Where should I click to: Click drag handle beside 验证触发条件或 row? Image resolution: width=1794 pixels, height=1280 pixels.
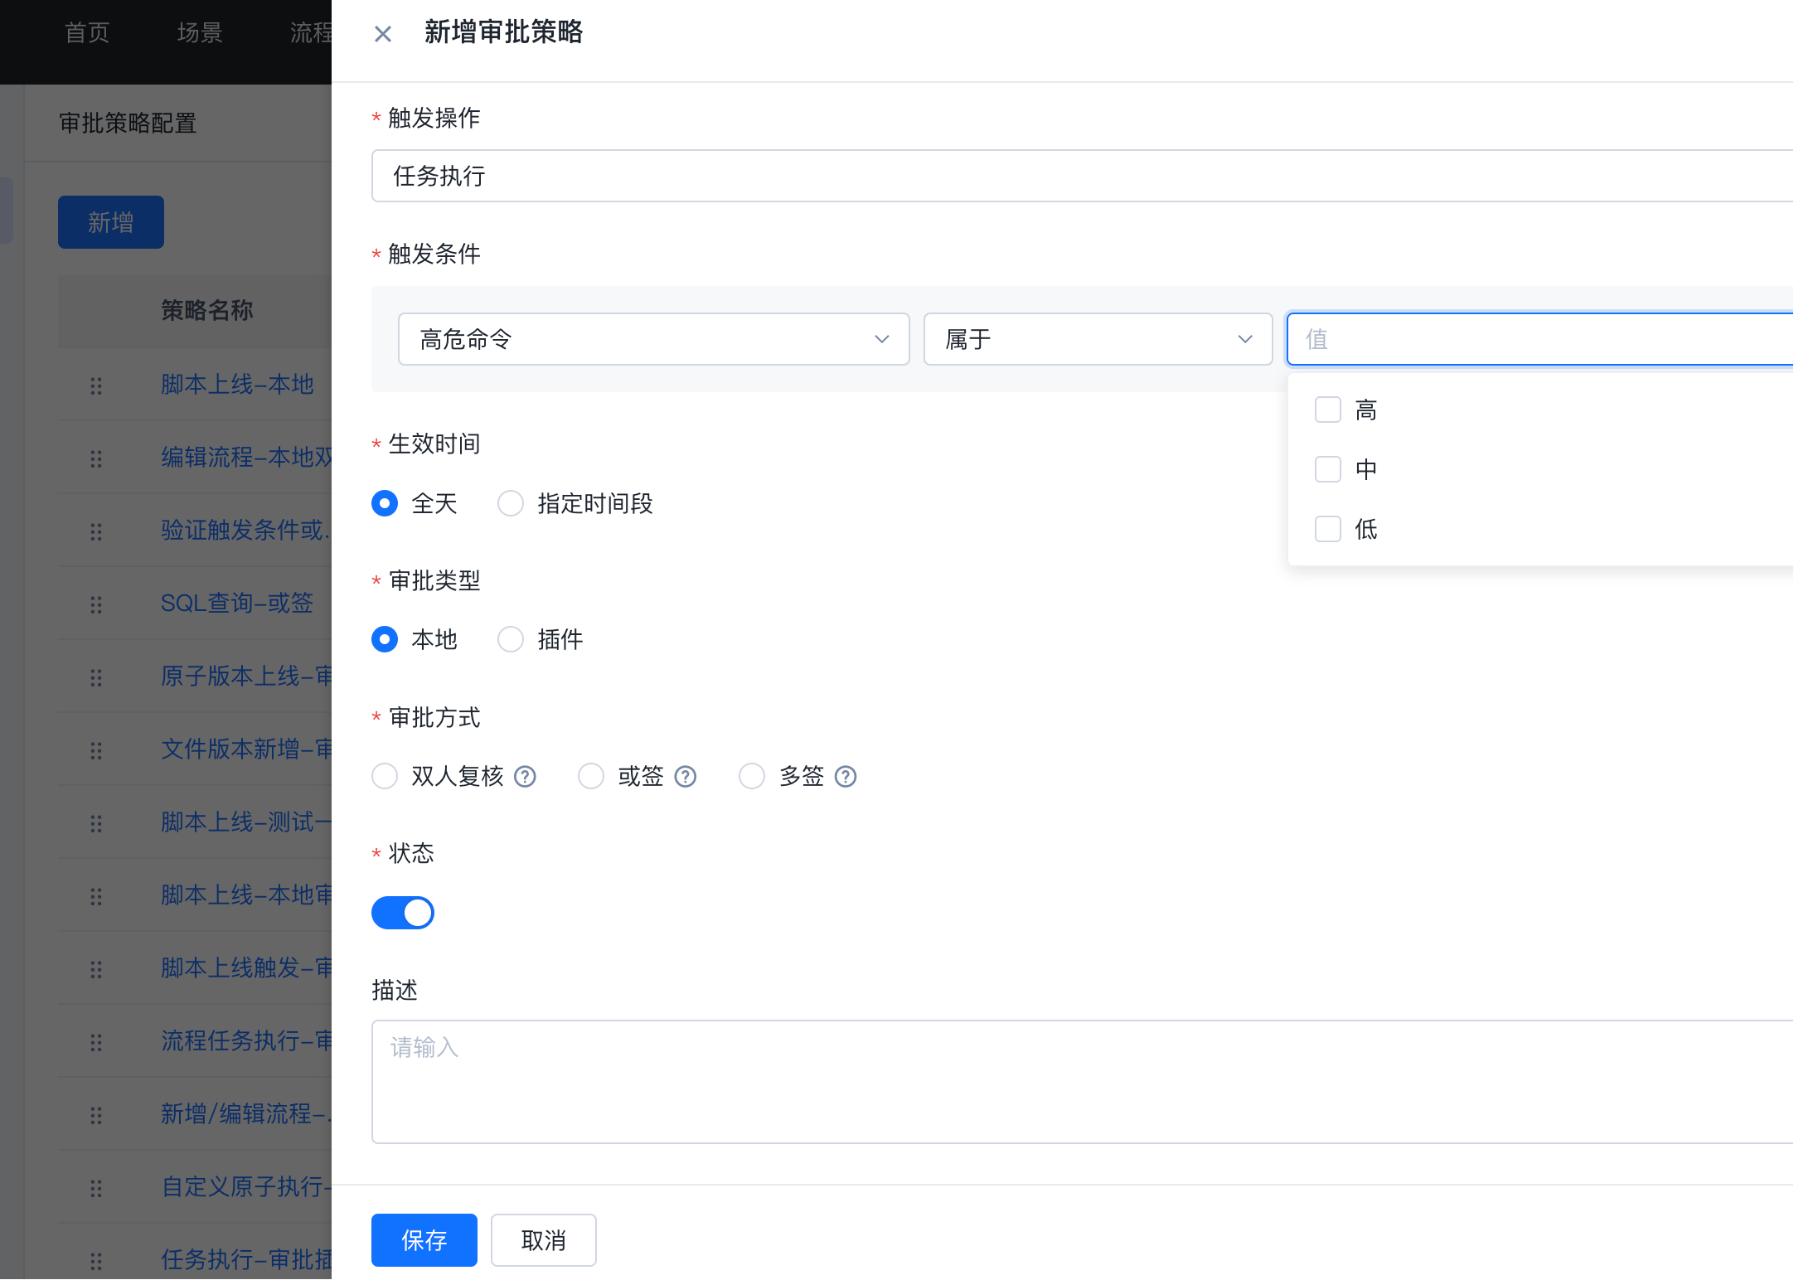(x=96, y=531)
